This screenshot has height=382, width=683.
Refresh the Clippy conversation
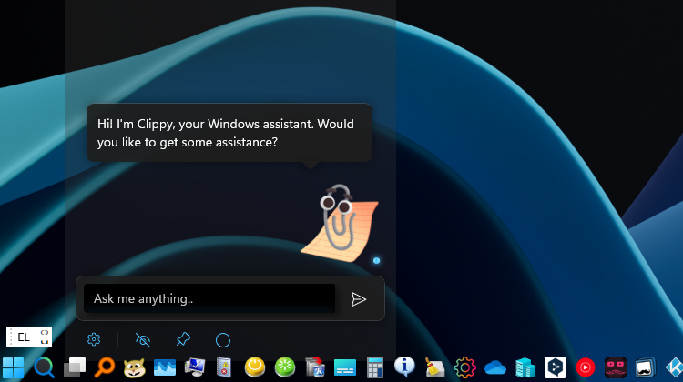(223, 339)
